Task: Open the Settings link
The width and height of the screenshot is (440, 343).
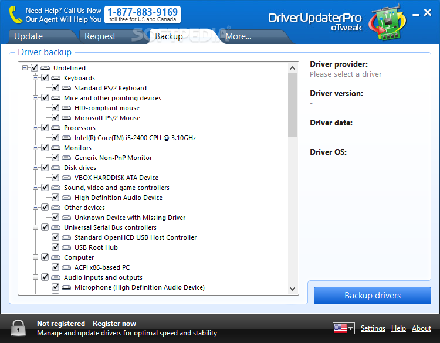Action: [x=373, y=328]
